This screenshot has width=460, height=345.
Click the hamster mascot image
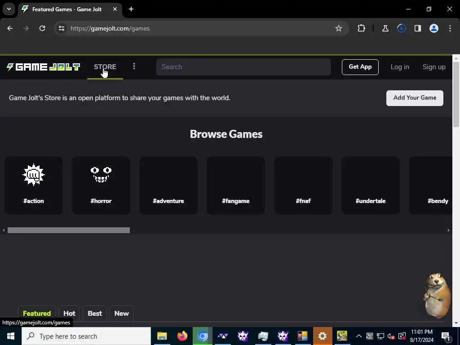(x=437, y=295)
